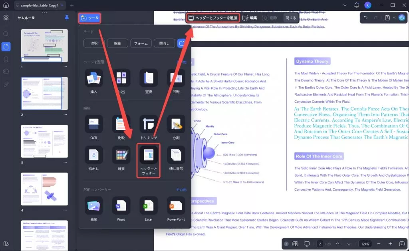Click その他 link beside ページを整理
Image resolution: width=409 pixels, height=251 pixels.
[x=182, y=62]
